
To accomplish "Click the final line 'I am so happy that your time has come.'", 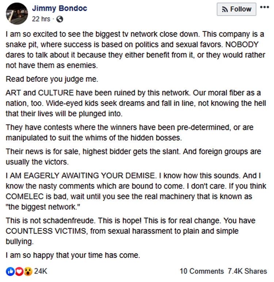I will (x=73, y=255).
